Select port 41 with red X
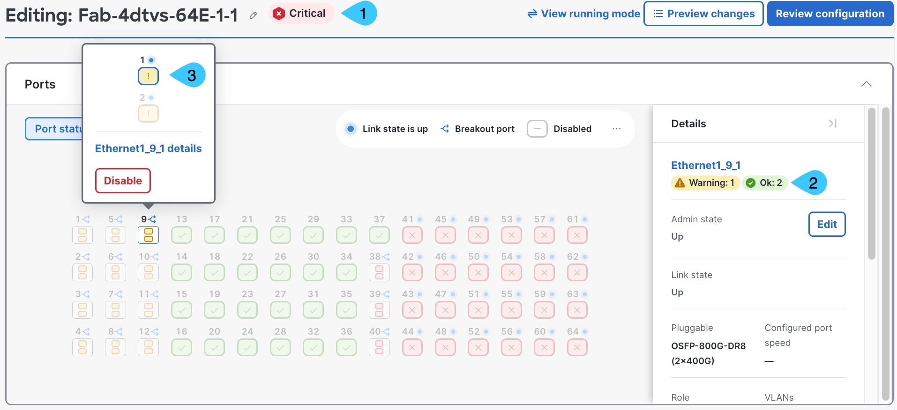Image resolution: width=897 pixels, height=410 pixels. [x=412, y=235]
